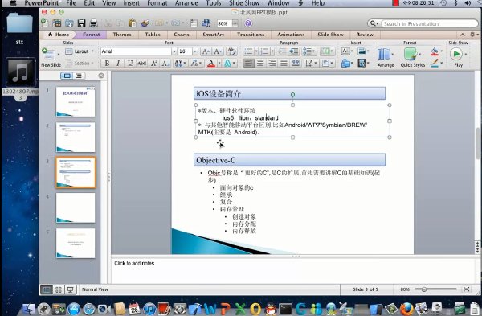
Task: Click the Slide Sorter view button
Action: 59,289
